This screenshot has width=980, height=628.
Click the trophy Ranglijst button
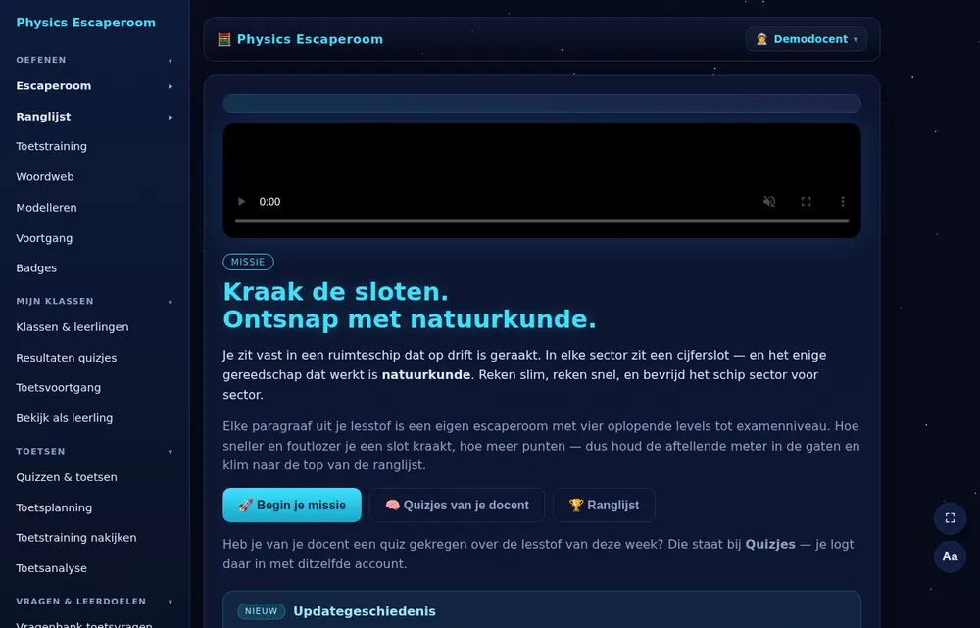pos(604,505)
